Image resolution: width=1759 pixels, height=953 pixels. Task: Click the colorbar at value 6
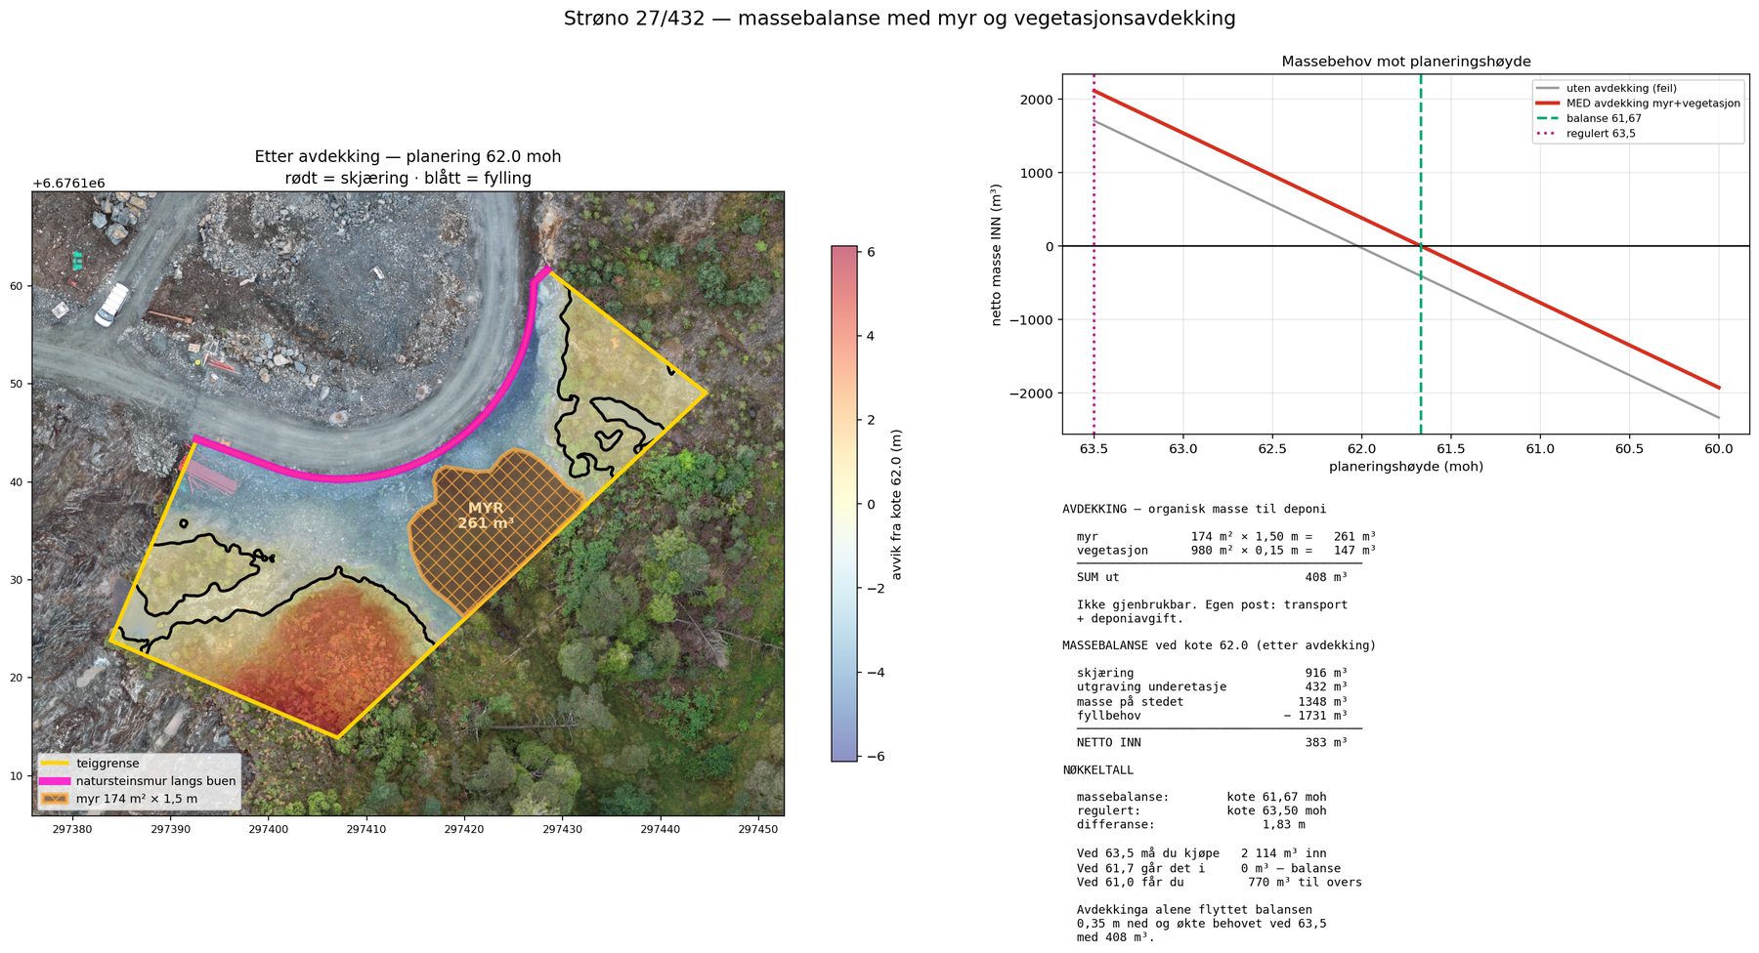(844, 252)
